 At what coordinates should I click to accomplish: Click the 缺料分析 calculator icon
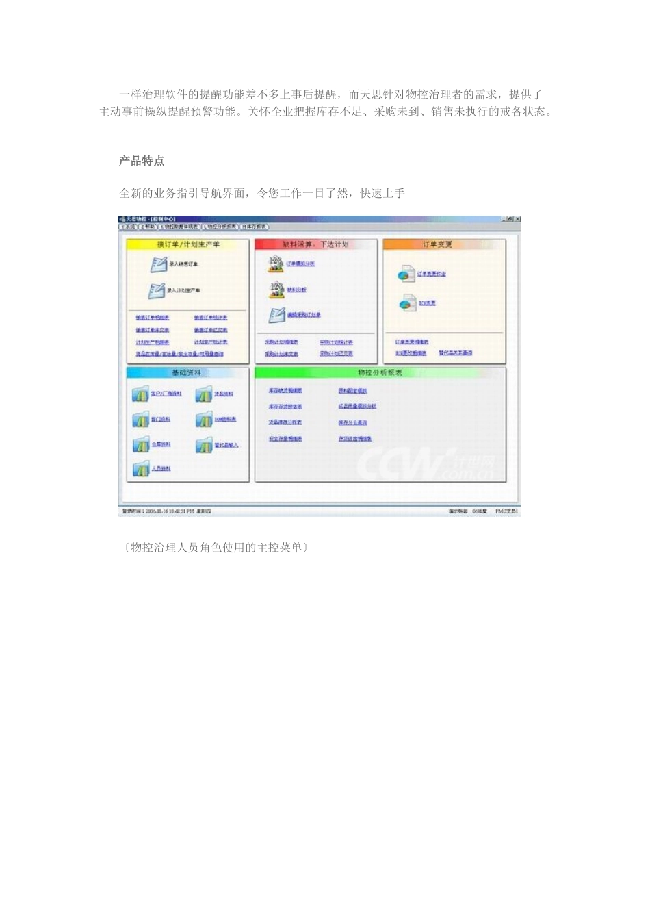click(x=276, y=290)
